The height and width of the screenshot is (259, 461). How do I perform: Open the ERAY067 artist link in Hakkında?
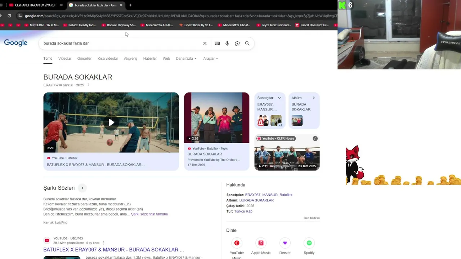point(252,195)
